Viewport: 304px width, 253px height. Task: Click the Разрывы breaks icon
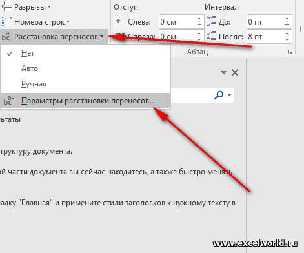click(7, 7)
